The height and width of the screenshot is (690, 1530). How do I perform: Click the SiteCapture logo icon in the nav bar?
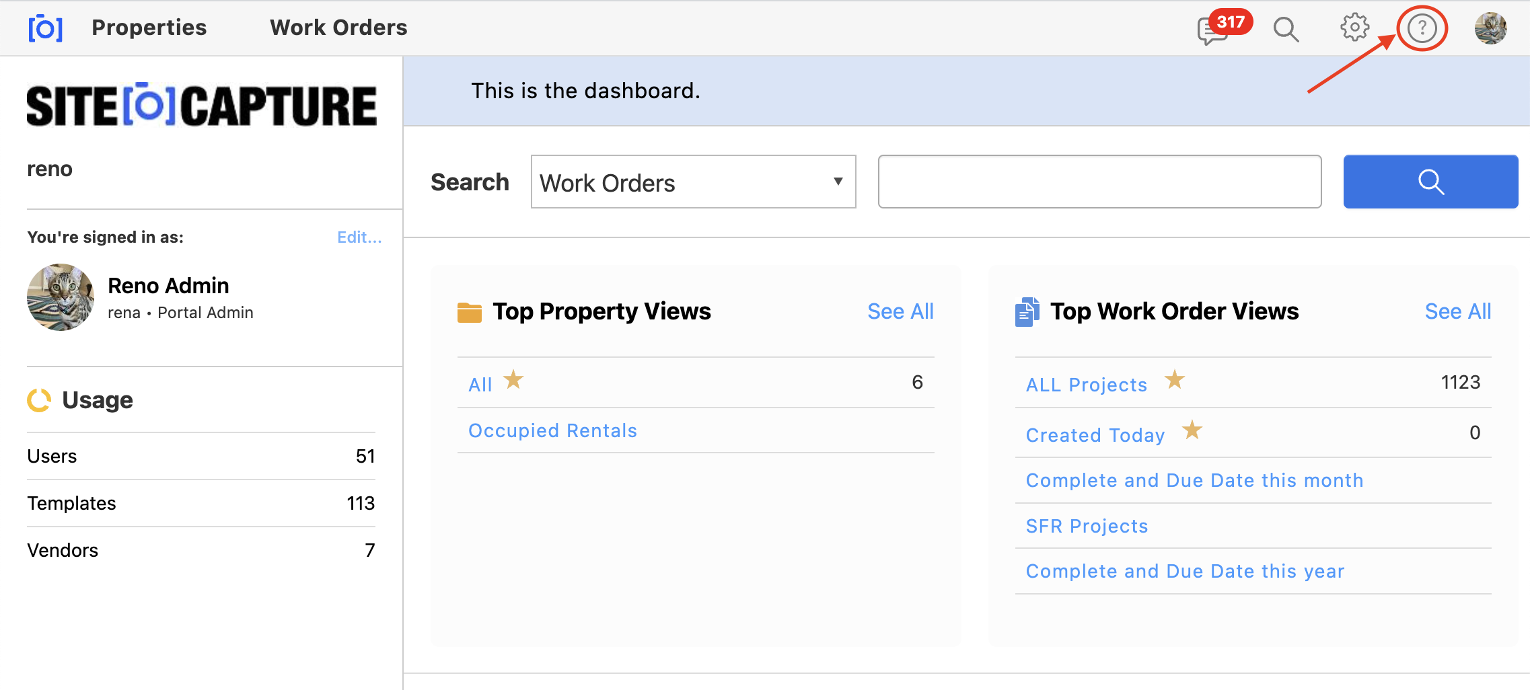(x=45, y=28)
